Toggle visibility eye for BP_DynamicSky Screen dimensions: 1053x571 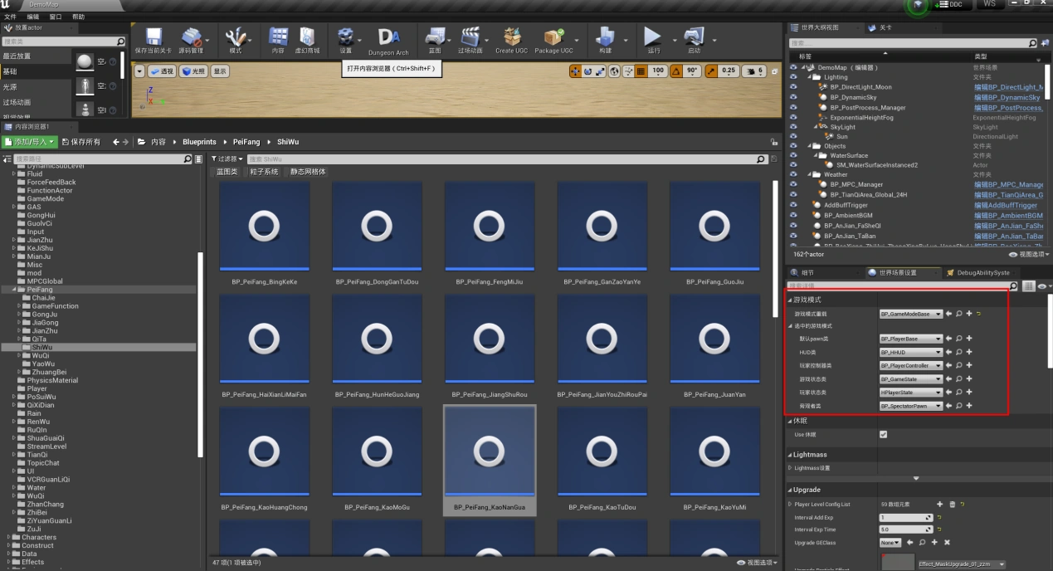click(x=793, y=97)
